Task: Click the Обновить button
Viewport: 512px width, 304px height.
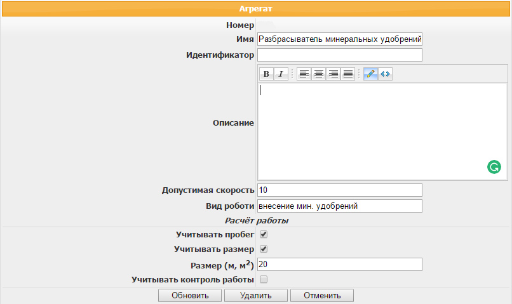Action: 190,296
